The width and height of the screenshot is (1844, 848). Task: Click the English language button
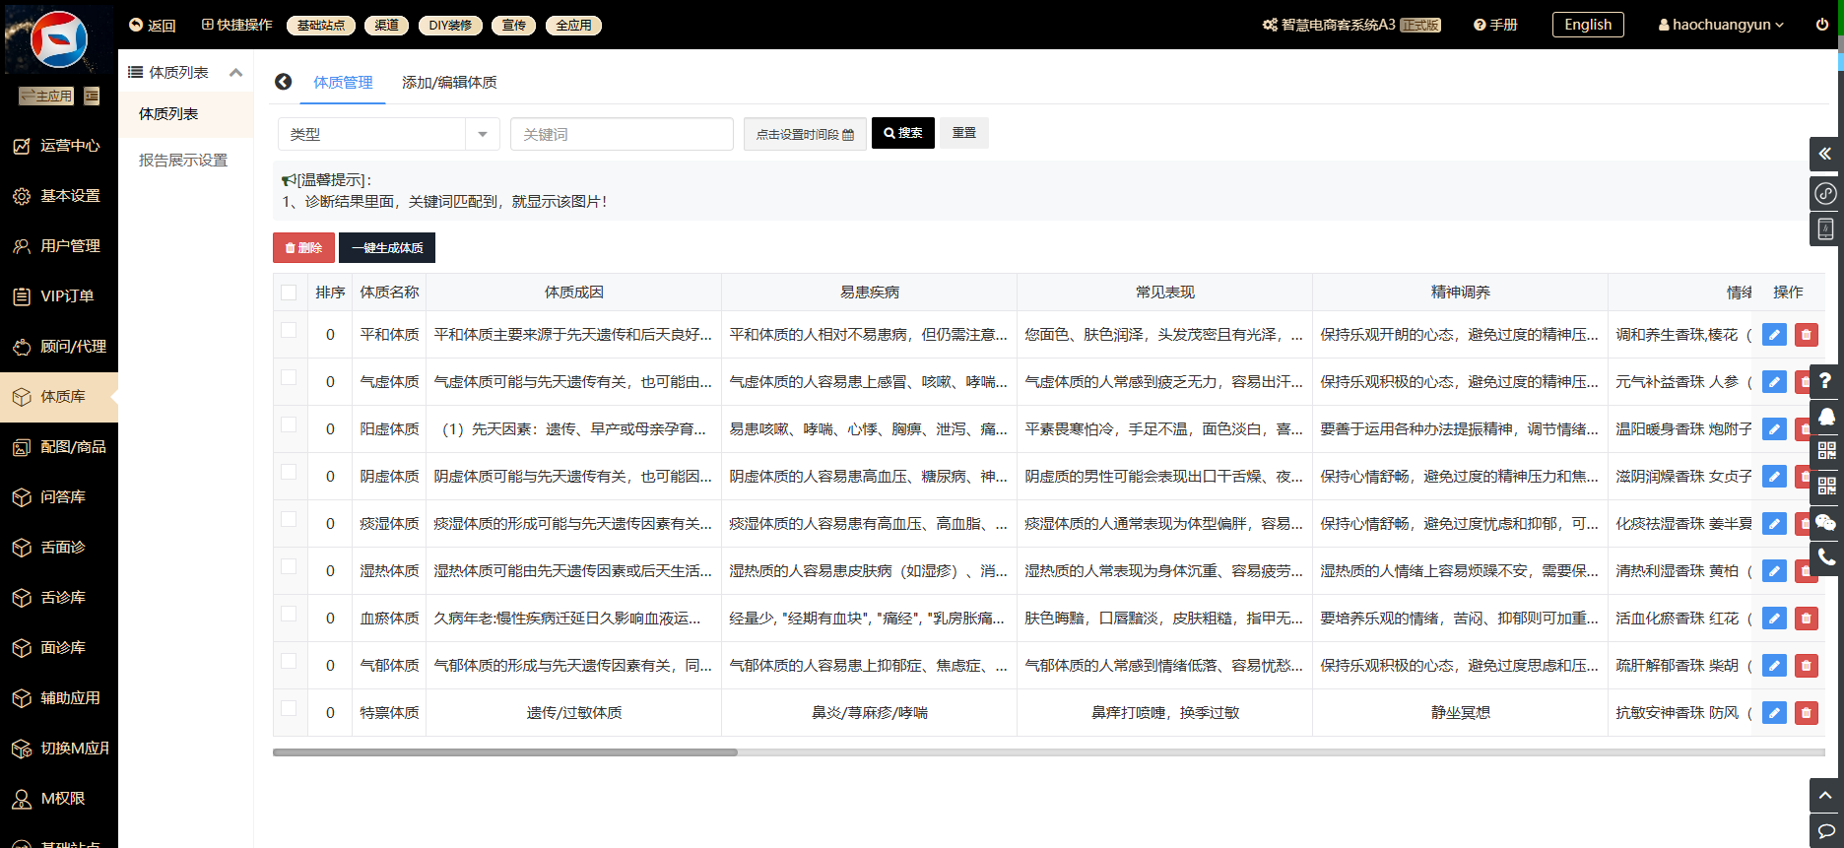tap(1588, 25)
